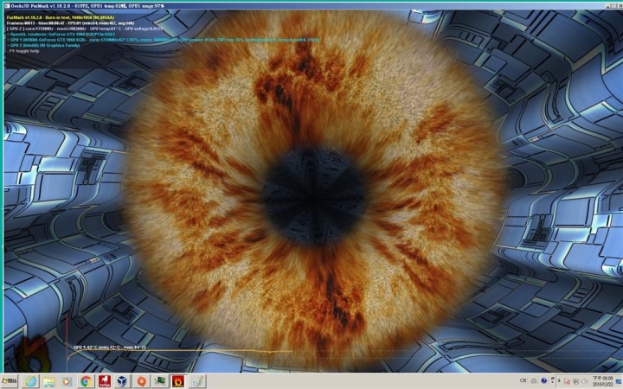Click the 'GPU 2 (Intel(R) HD Graphics' line
The image size is (623, 389).
point(43,45)
